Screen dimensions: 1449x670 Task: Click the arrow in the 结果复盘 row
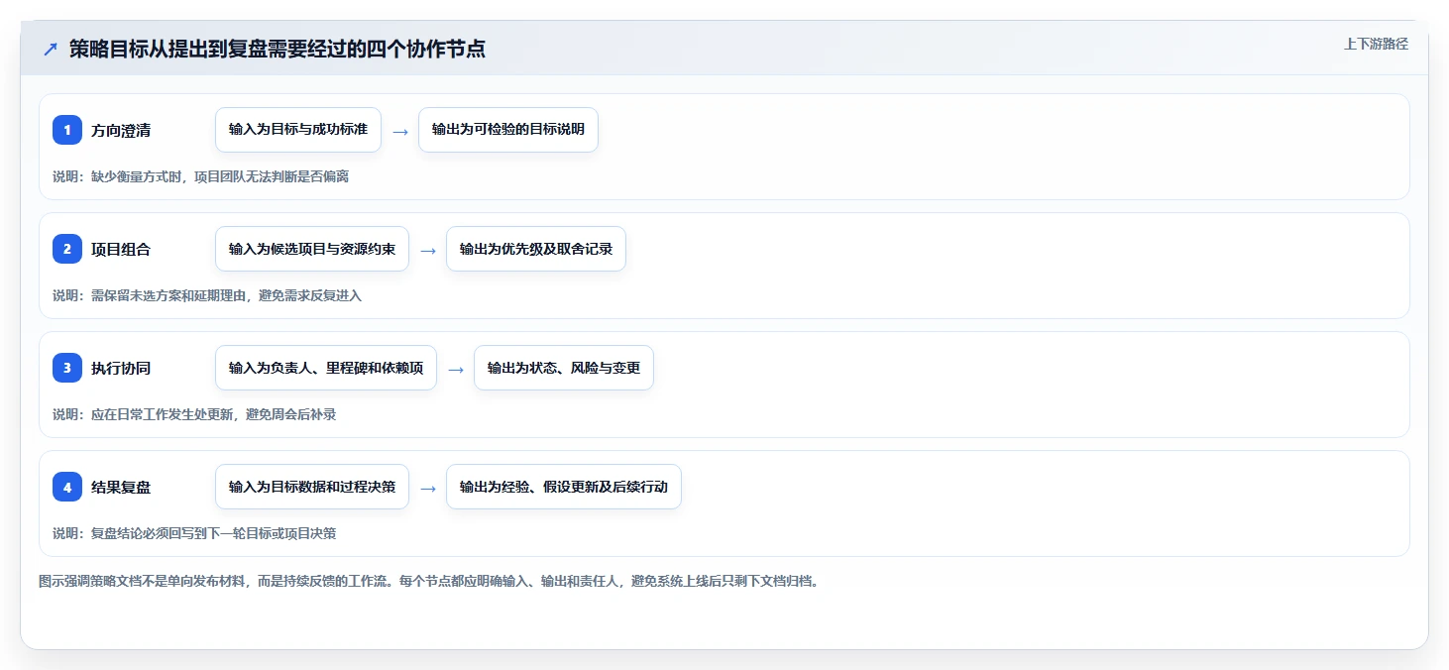[x=428, y=488]
